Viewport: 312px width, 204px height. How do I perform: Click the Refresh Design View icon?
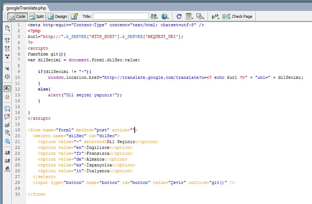[x=179, y=16]
